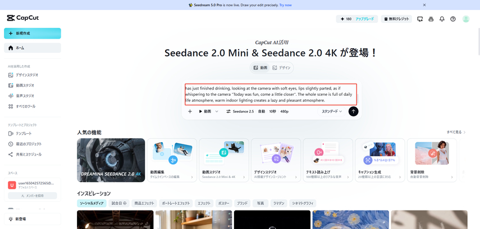Dismiss the Seedream 5.0 Pro banner

[x=424, y=5]
